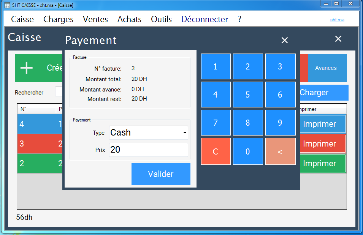Screen dimensions: 363x235
Task: Open the Outils menu
Action: coord(161,19)
